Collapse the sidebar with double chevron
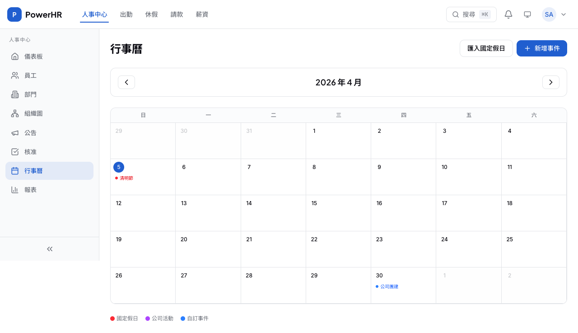Viewport: 578px width, 333px height. (50, 249)
